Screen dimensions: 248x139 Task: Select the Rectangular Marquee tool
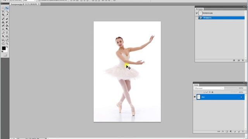coord(3,8)
